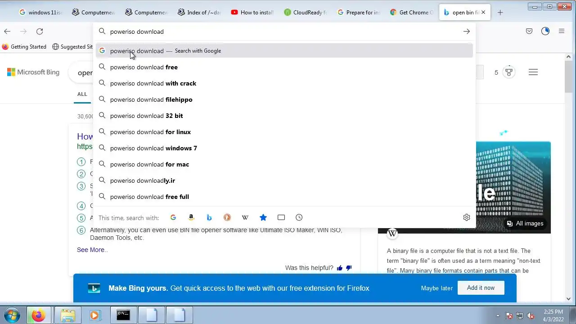Switch to 'Get Chrome O' tab
This screenshot has height=324, width=576.
pos(412,13)
